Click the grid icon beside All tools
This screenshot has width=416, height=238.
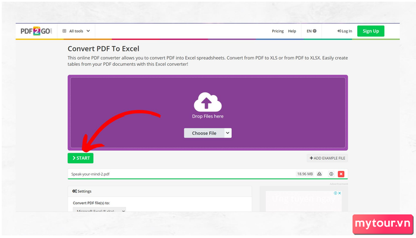[64, 31]
